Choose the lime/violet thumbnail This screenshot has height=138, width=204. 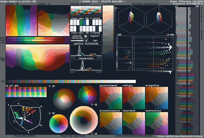[x=133, y=123]
